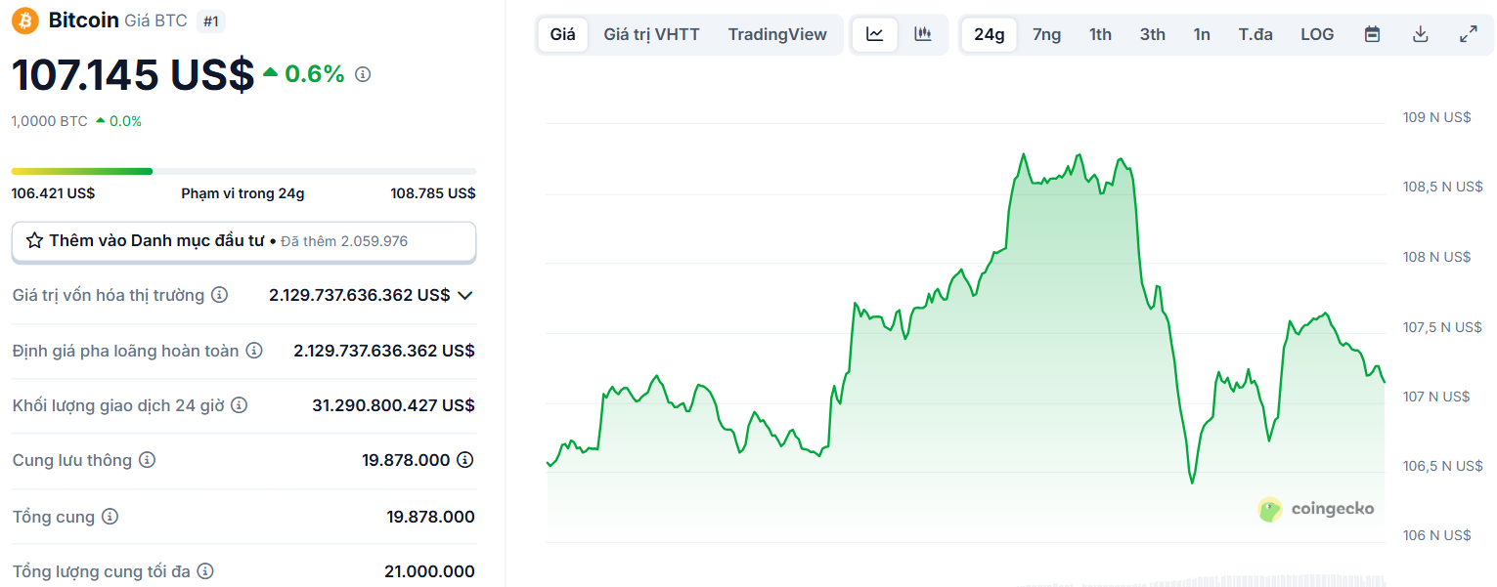Viewport: 1497px width, 587px height.
Task: Click the star icon in the portfolio button
Action: (x=34, y=240)
